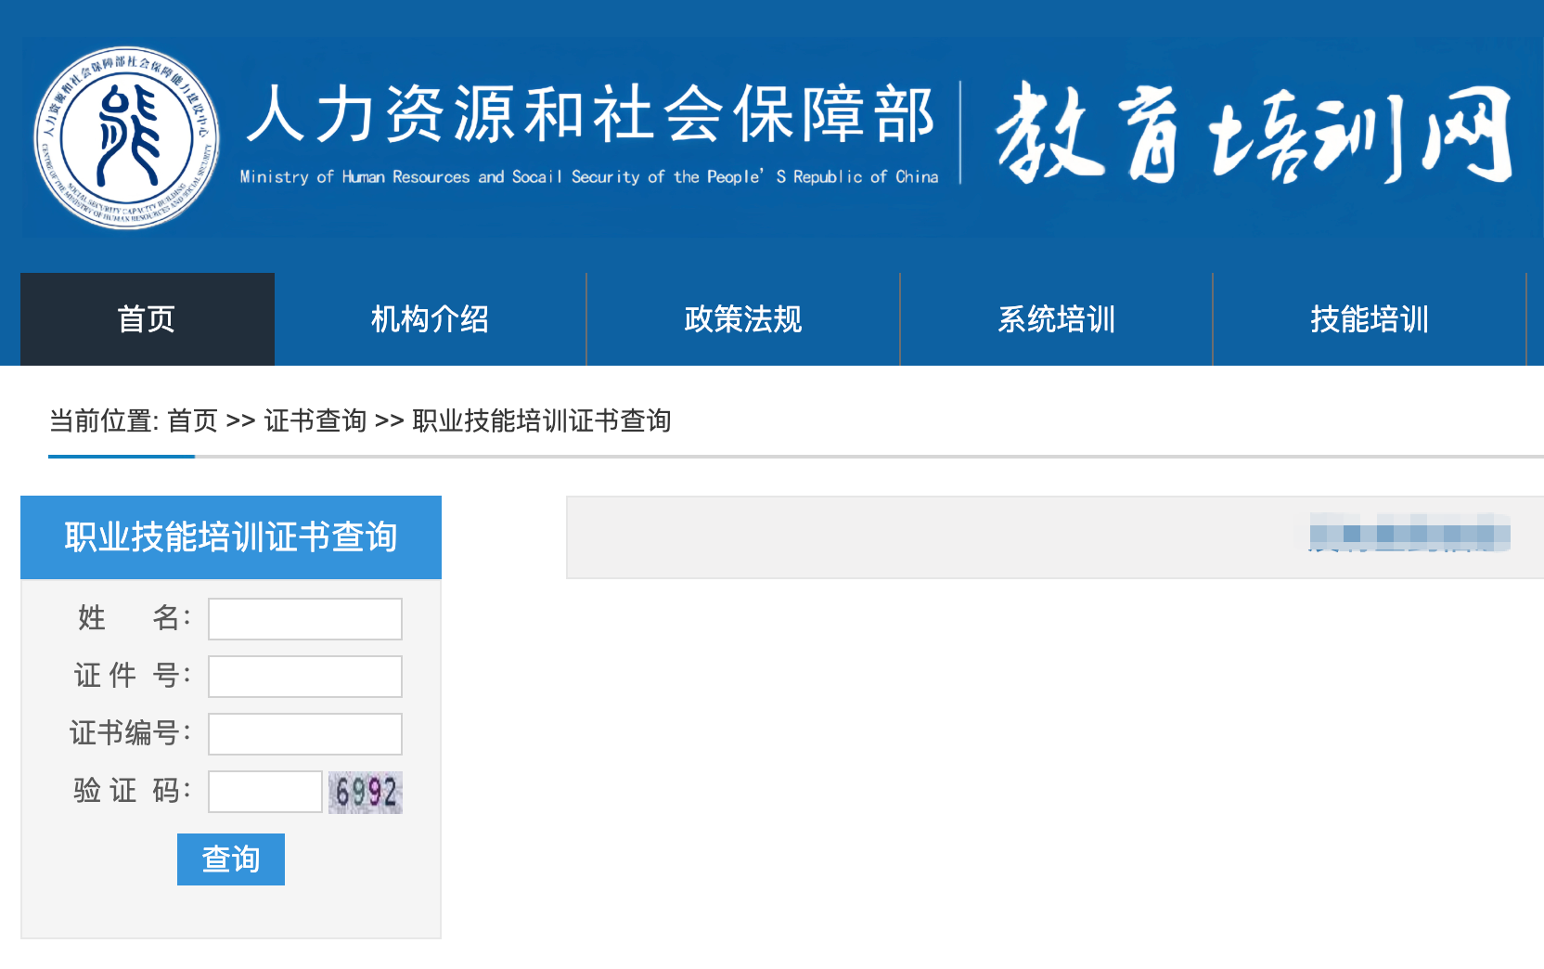Open the 技能培训 navigation tab
The image size is (1544, 969).
click(1370, 319)
